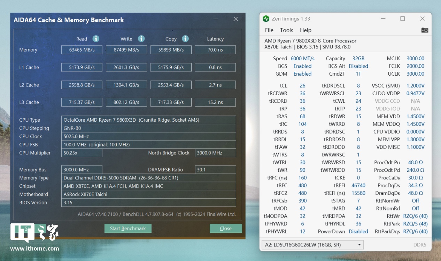Select the L3 Cache Write value box
Screen dimensions: 441x261
(x=126, y=102)
